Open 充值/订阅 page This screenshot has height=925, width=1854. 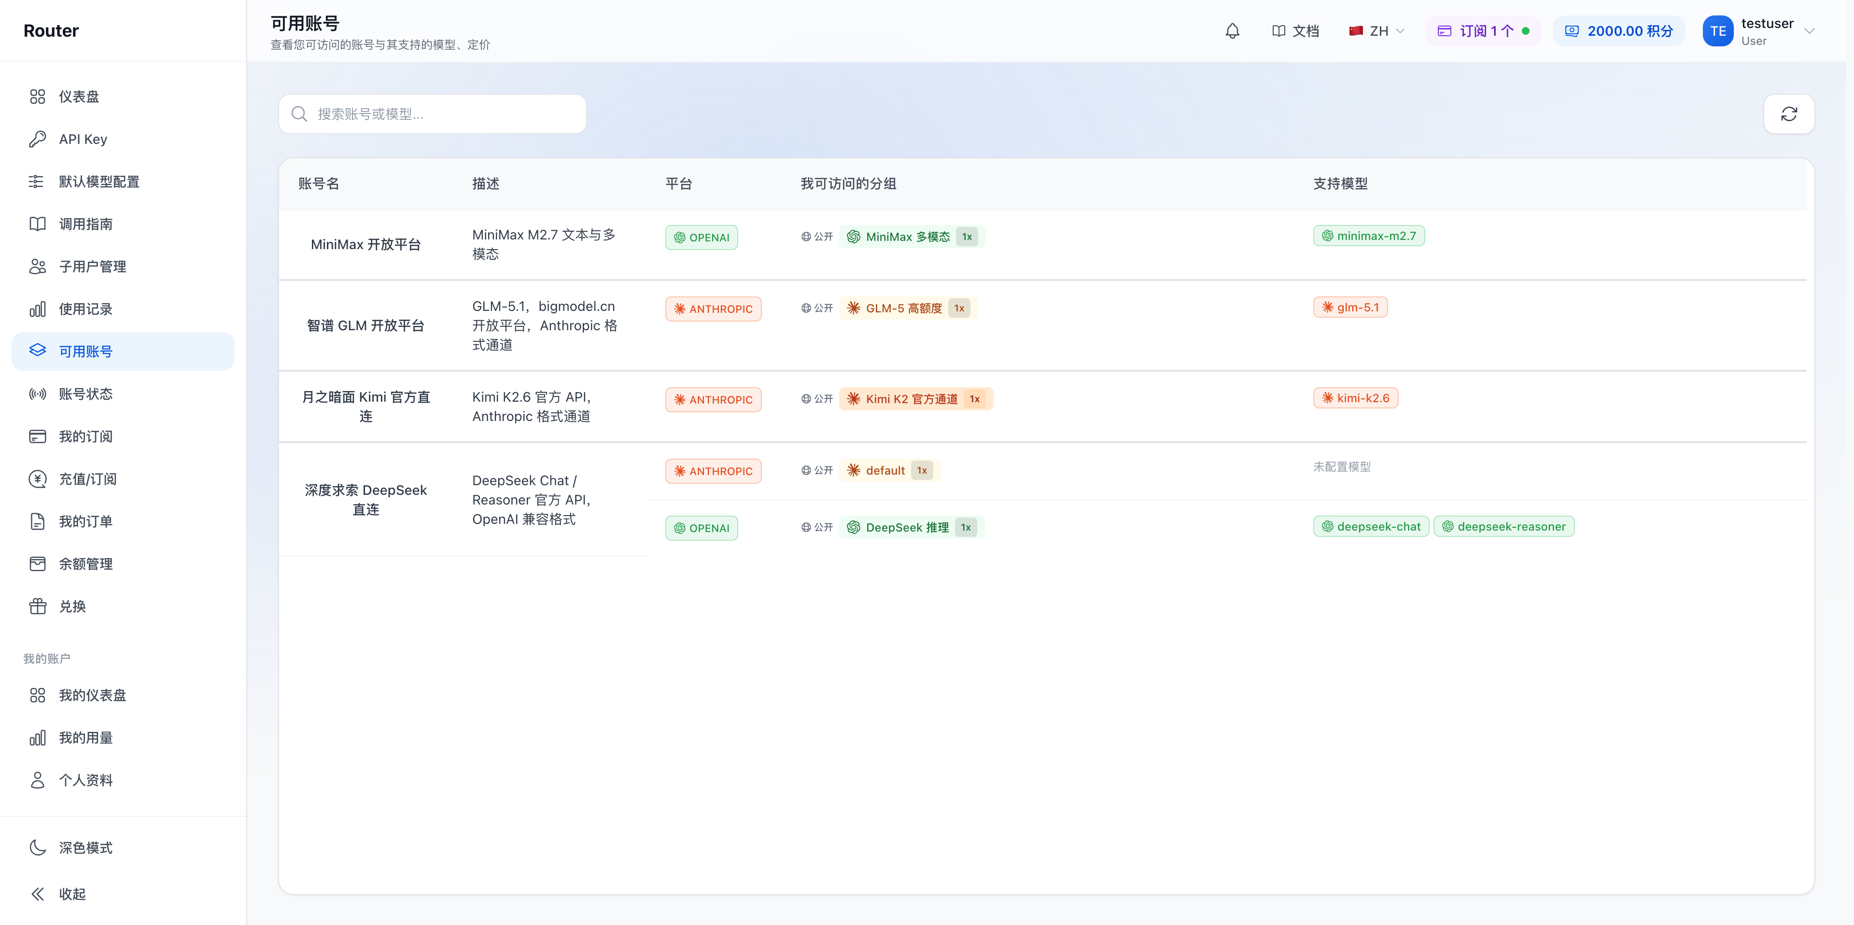(x=123, y=479)
